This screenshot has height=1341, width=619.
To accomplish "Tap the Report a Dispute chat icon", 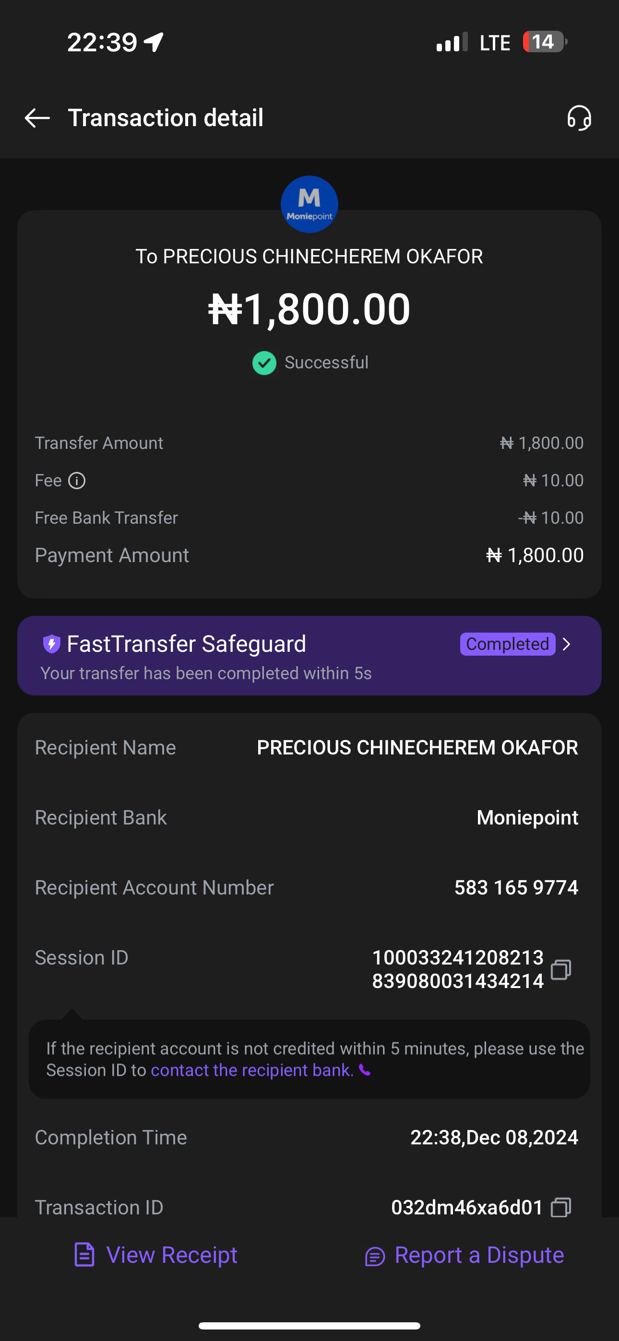I will (x=375, y=1256).
